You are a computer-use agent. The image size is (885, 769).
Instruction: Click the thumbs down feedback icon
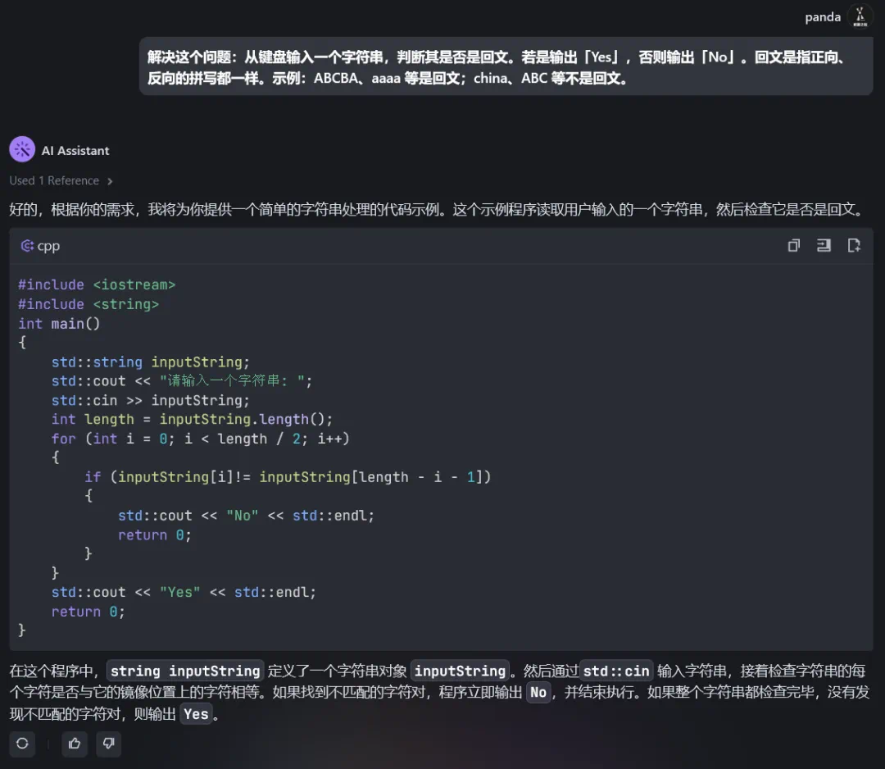click(108, 744)
